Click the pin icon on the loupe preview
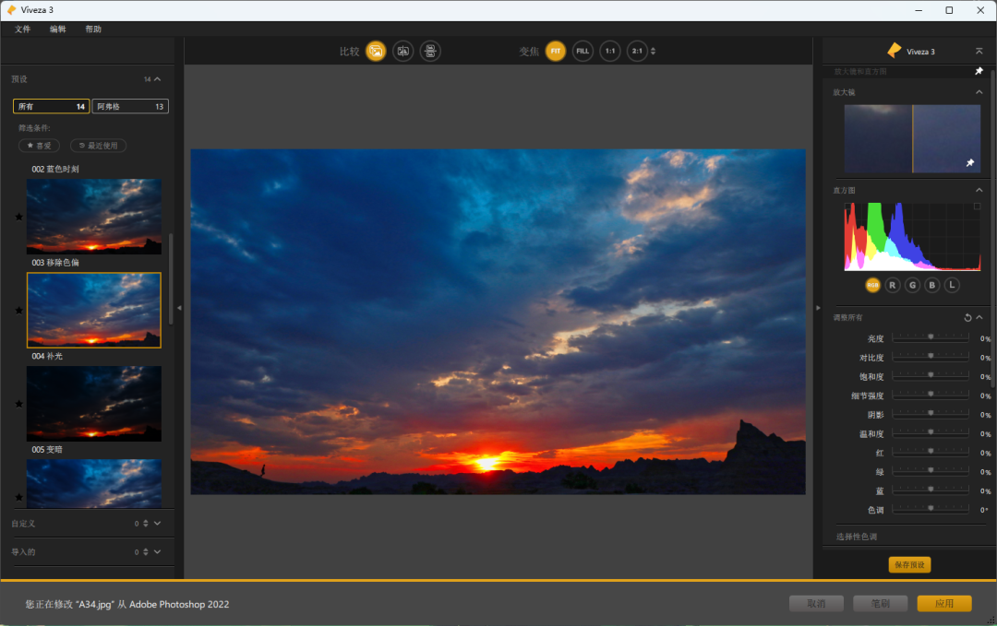This screenshot has width=997, height=626. pyautogui.click(x=969, y=163)
